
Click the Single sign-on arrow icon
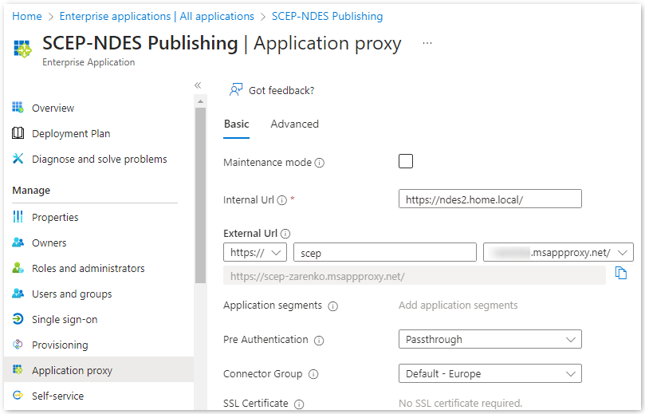click(x=18, y=318)
